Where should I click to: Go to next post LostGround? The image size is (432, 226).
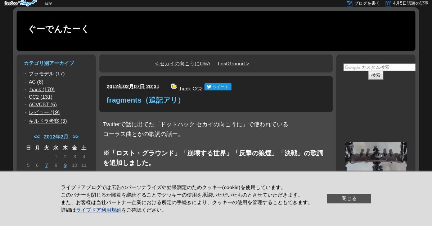click(233, 63)
